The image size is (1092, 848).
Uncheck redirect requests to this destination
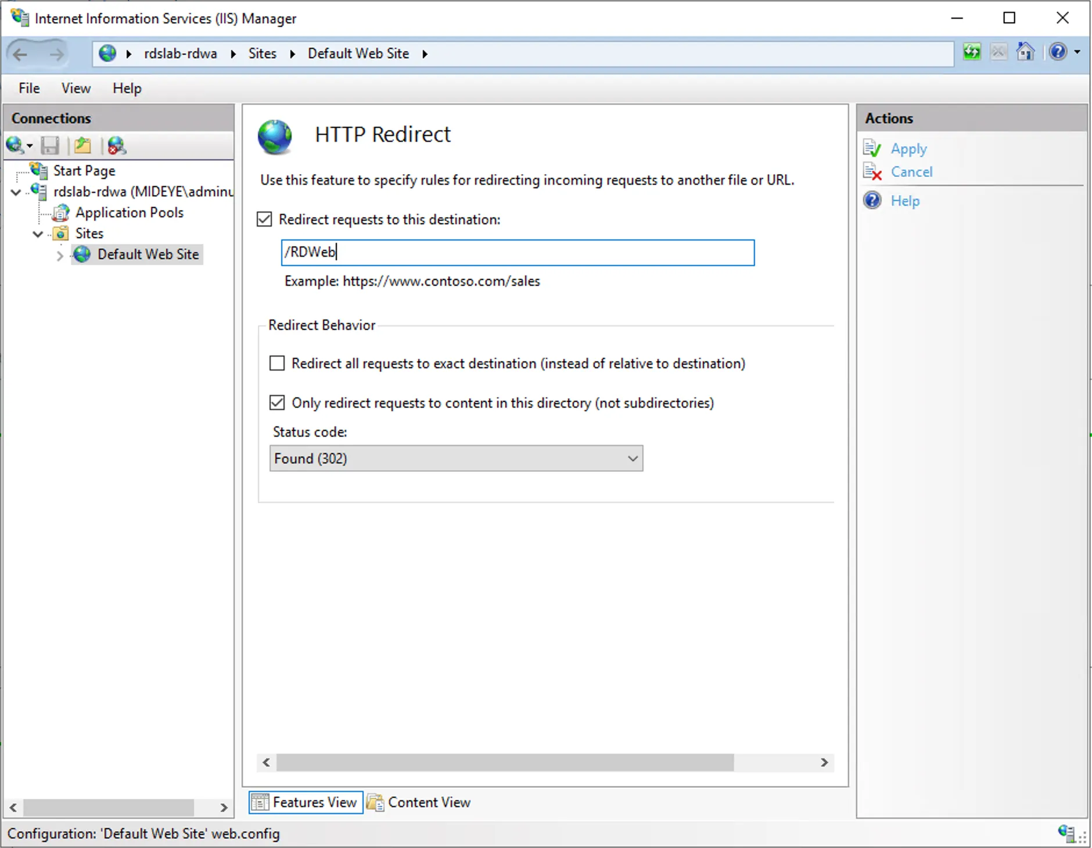[264, 219]
